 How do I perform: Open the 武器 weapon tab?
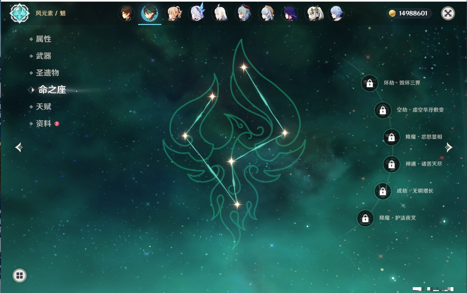43,56
